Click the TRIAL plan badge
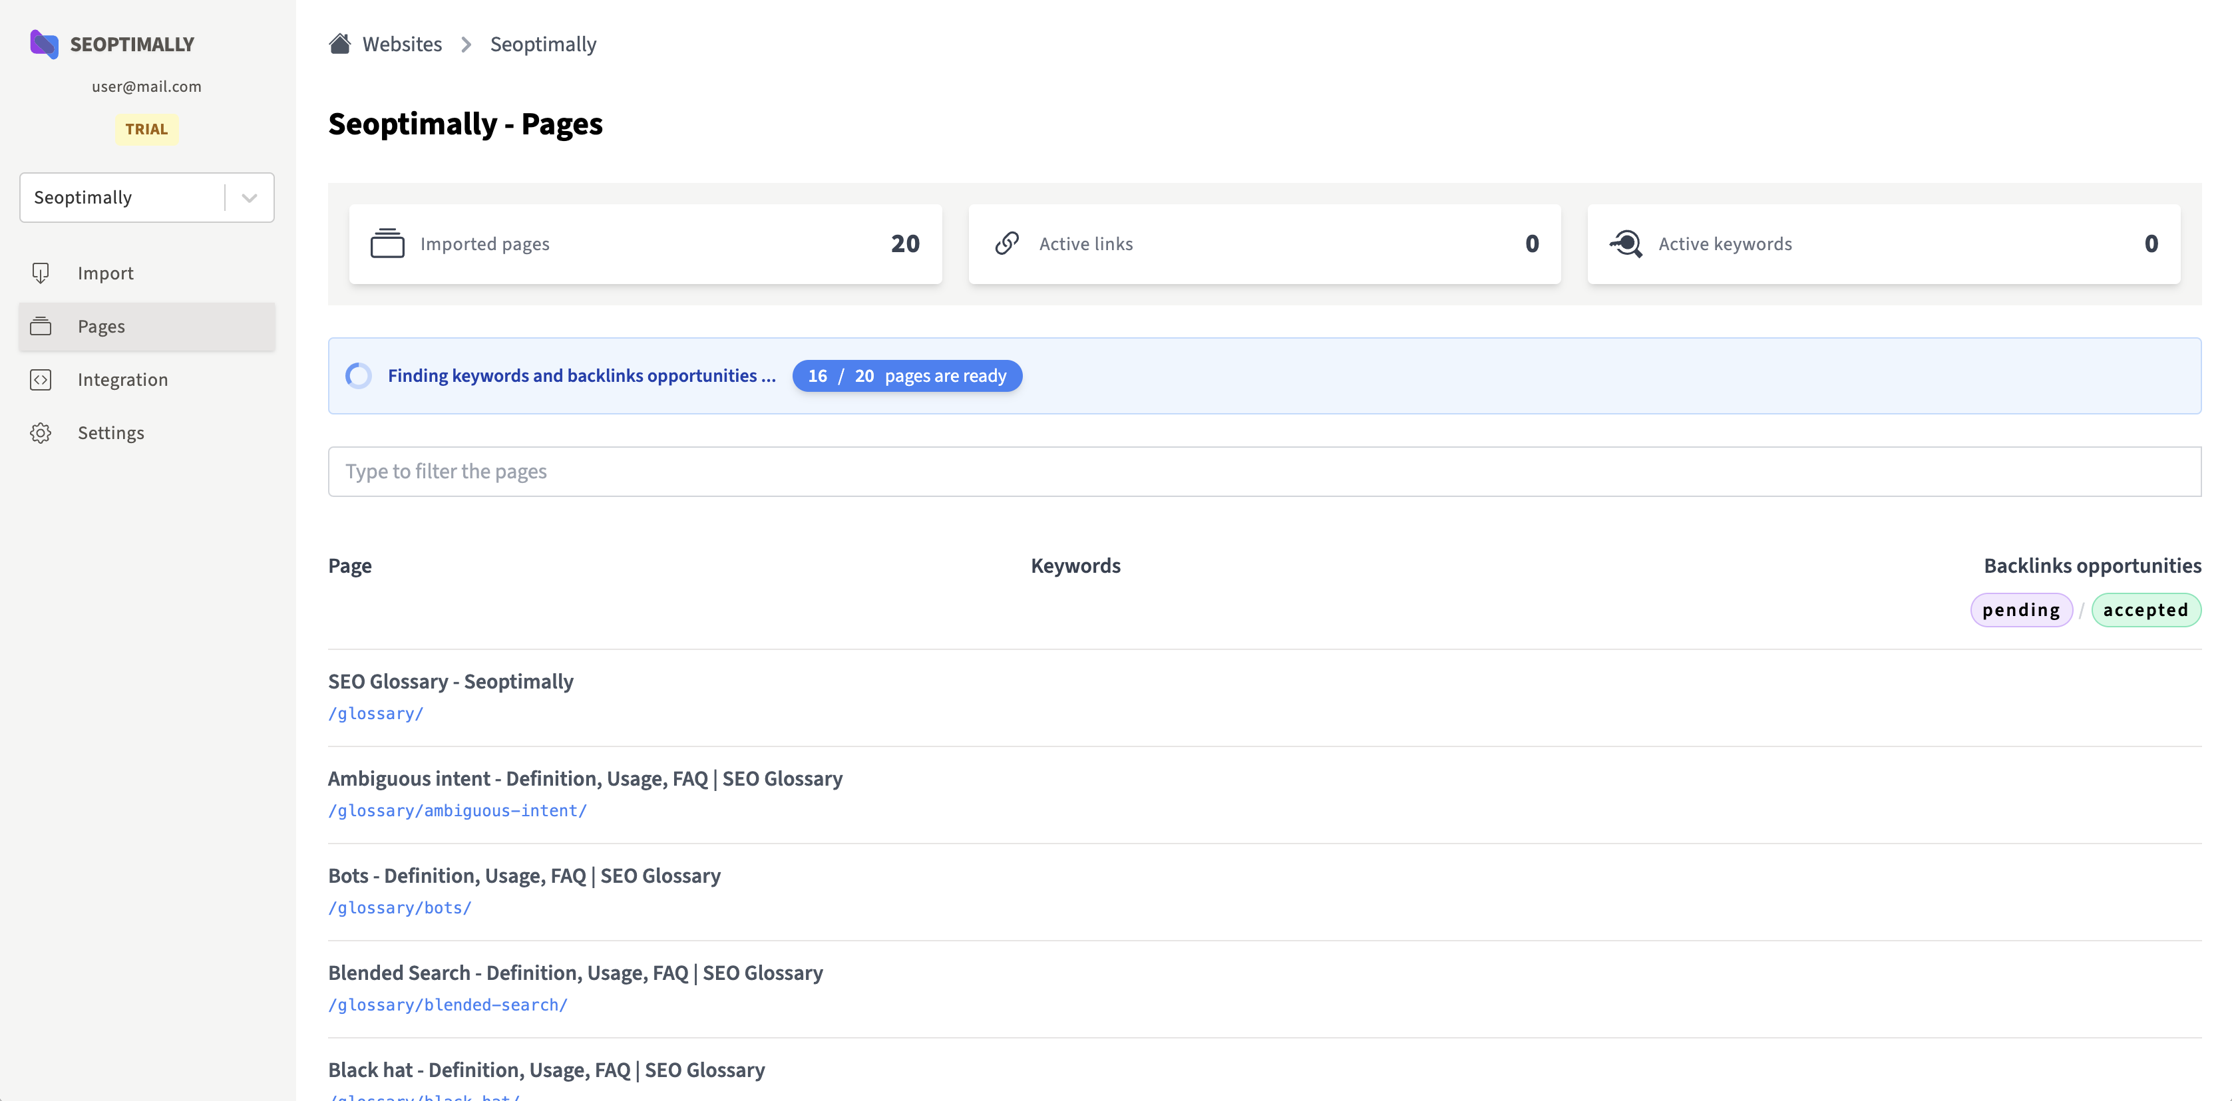The image size is (2232, 1101). tap(146, 129)
